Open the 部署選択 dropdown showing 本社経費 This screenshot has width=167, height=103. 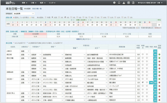24,13
